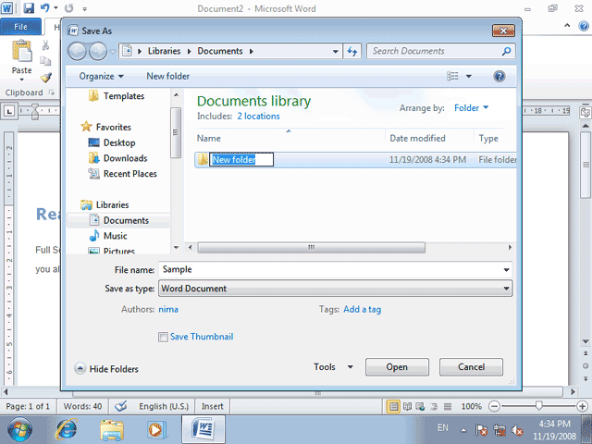The width and height of the screenshot is (592, 444).
Task: Click the Refresh icon beside the address bar
Action: [x=351, y=52]
